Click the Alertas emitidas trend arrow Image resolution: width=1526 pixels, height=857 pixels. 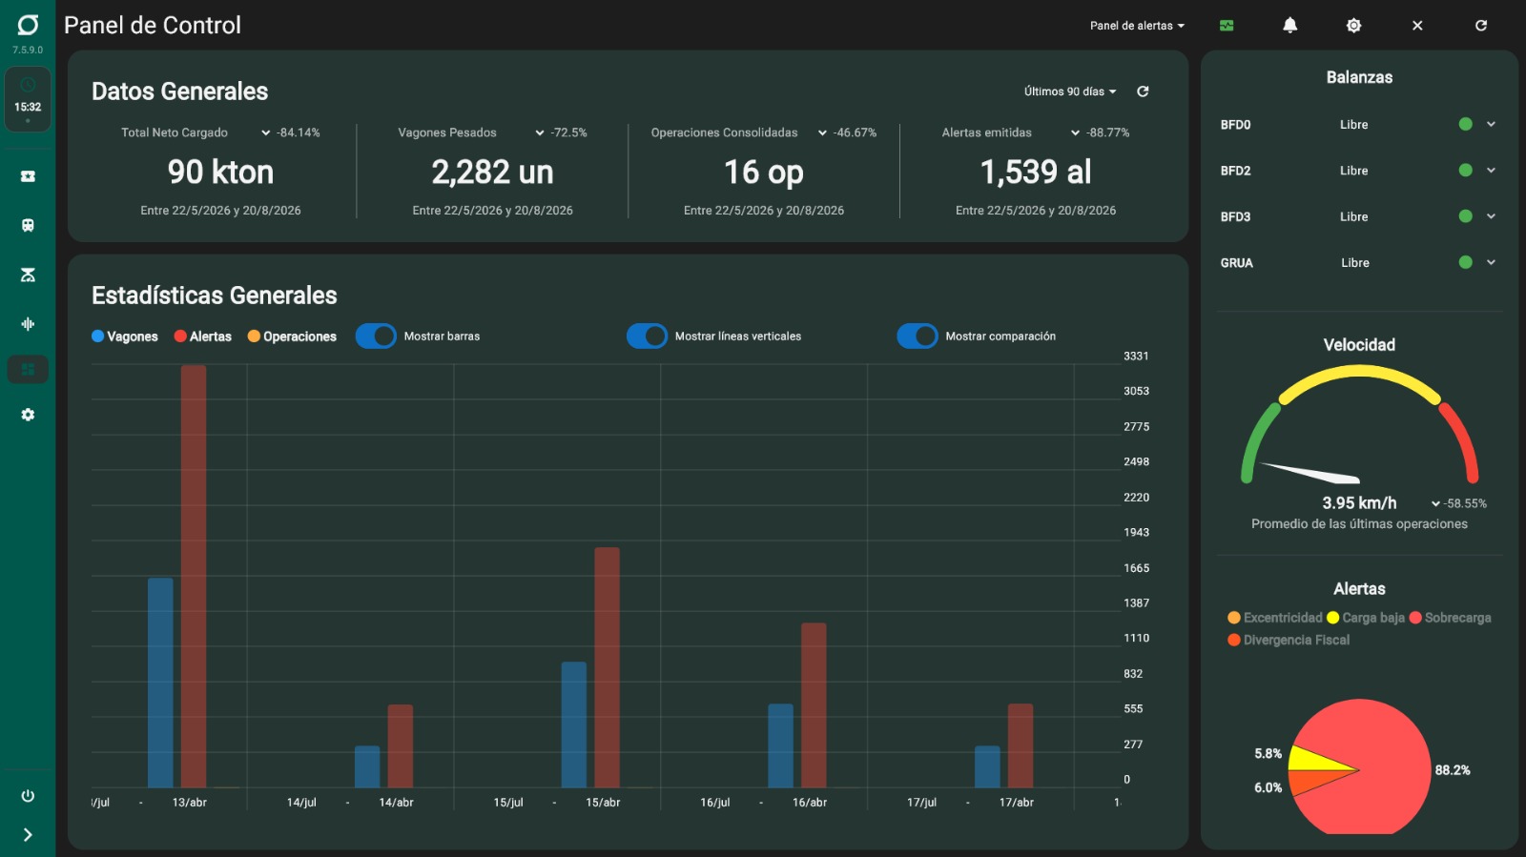(x=1075, y=133)
